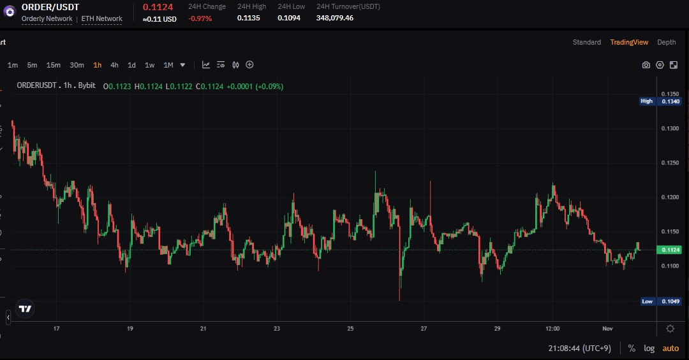Image resolution: width=689 pixels, height=360 pixels.
Task: Click the last price 0.1124 in header
Action: click(x=158, y=7)
